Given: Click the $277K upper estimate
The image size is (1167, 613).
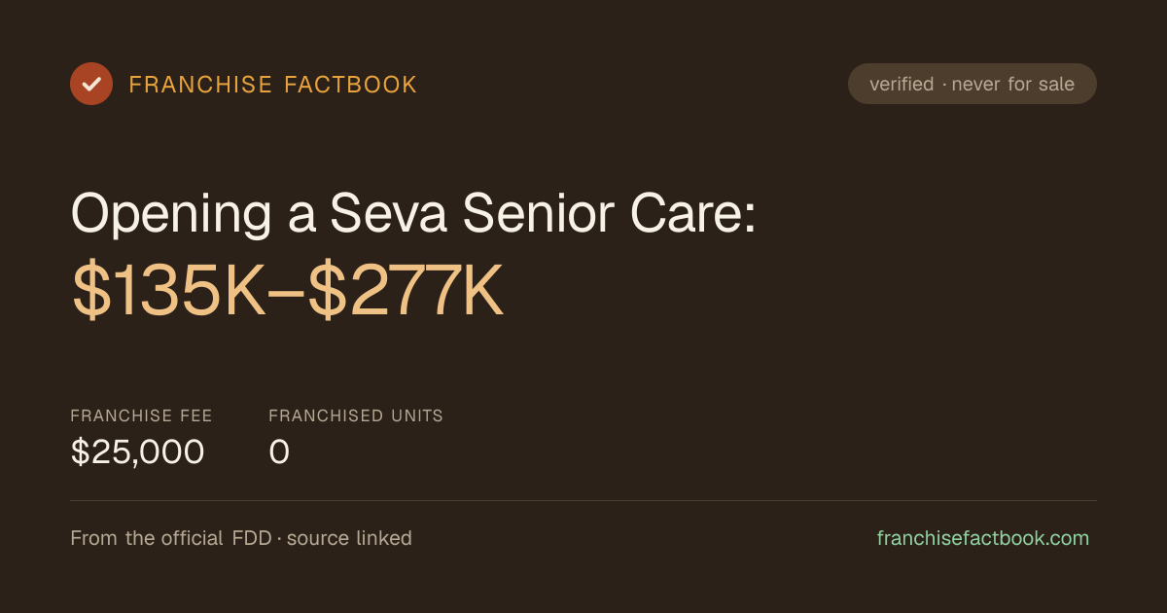Looking at the screenshot, I should pos(407,291).
